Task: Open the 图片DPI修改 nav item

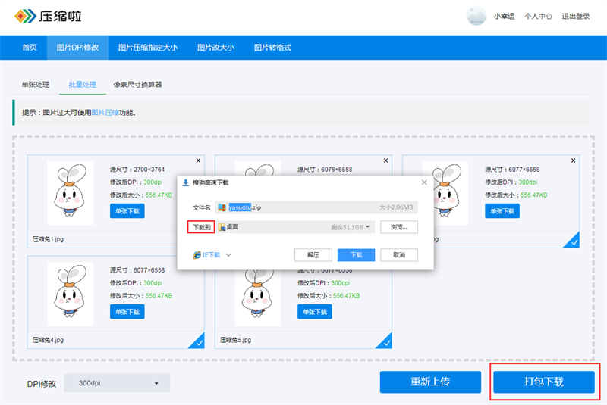Action: (x=77, y=48)
